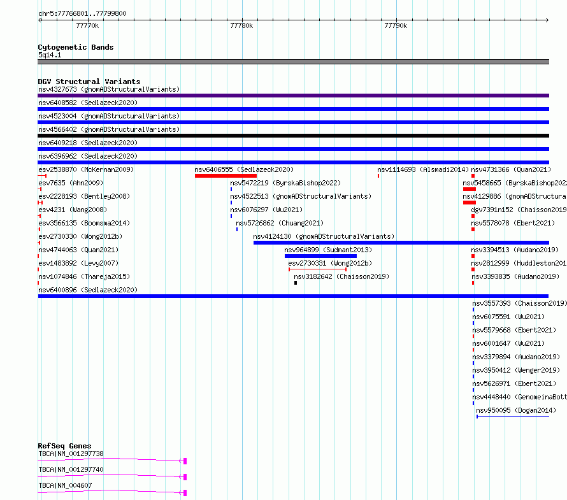This screenshot has width=567, height=500.
Task: Click the 77790k ruler position
Action: pyautogui.click(x=396, y=25)
